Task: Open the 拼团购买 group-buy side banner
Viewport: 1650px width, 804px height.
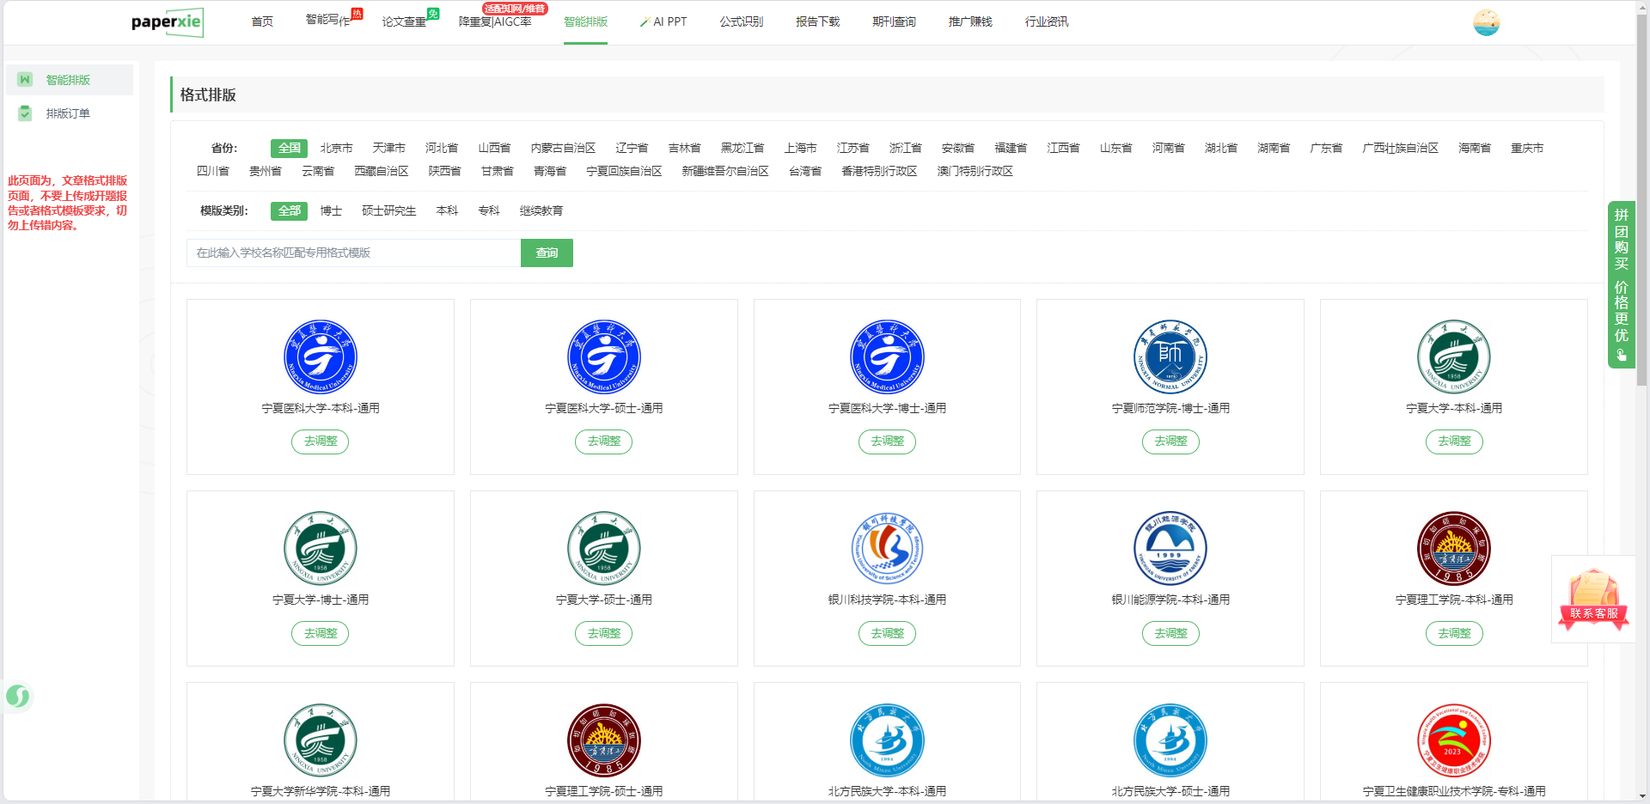Action: click(1621, 283)
